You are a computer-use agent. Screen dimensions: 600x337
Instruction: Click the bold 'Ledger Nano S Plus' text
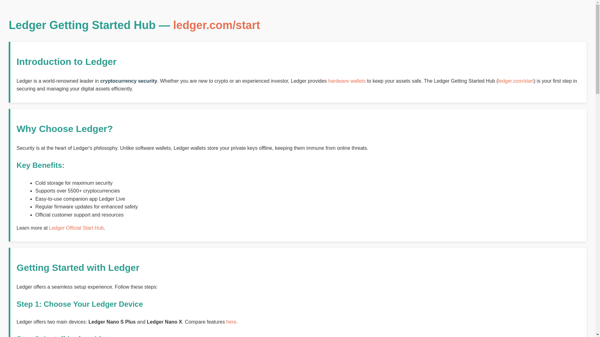coord(112,322)
